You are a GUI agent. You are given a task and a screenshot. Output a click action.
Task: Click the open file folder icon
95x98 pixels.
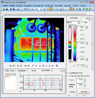coord(4,9)
